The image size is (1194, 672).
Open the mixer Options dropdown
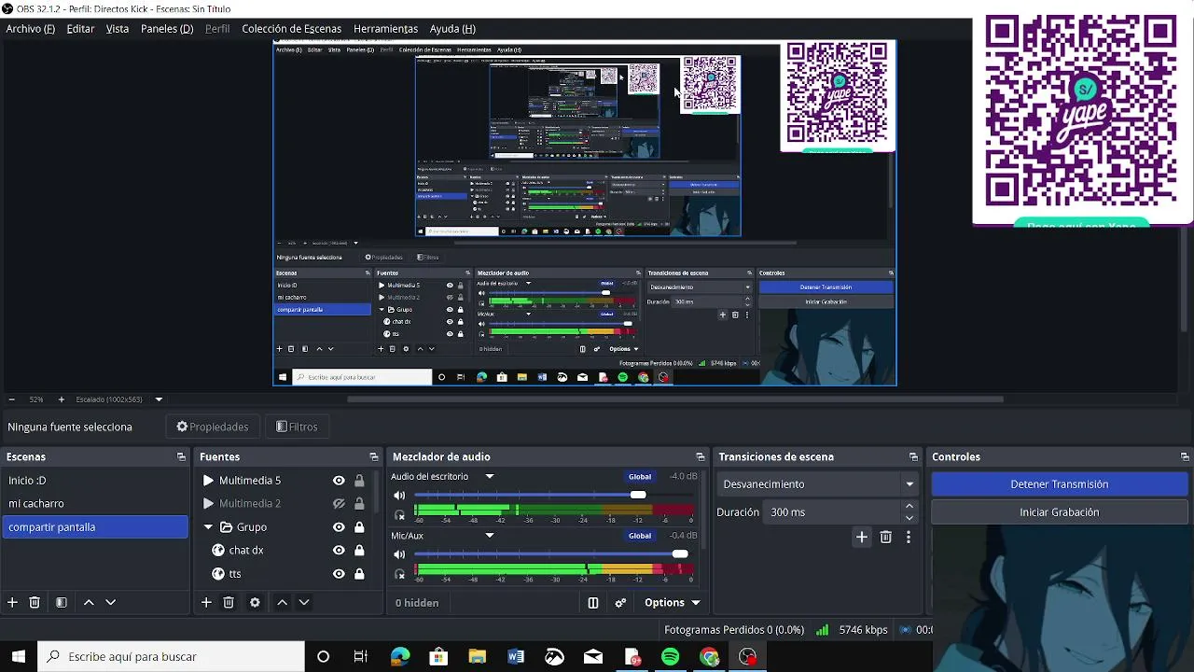[x=672, y=603]
